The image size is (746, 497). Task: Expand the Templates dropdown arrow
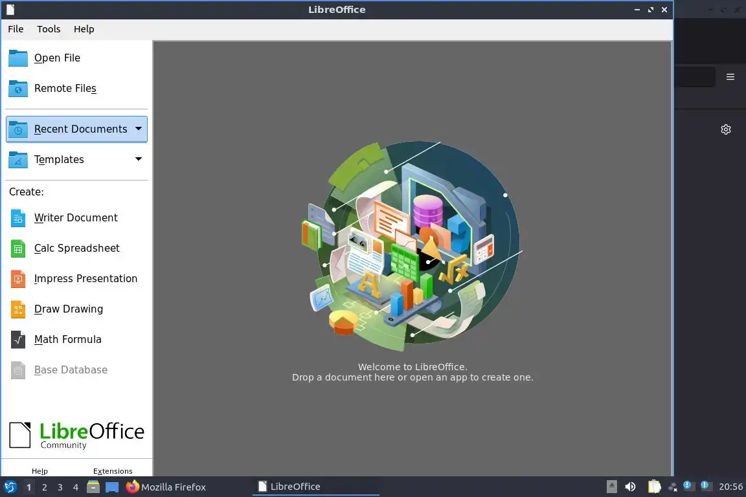[139, 159]
